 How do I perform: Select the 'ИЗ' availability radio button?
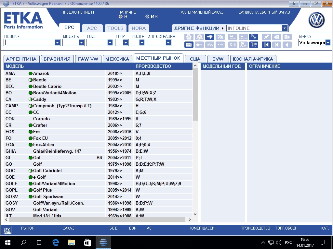147,17
